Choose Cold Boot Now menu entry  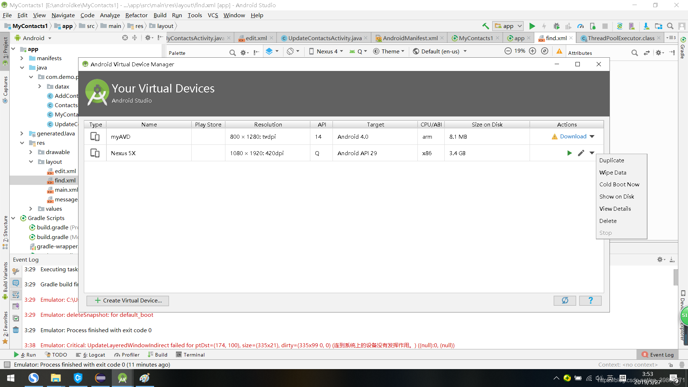tap(621, 184)
